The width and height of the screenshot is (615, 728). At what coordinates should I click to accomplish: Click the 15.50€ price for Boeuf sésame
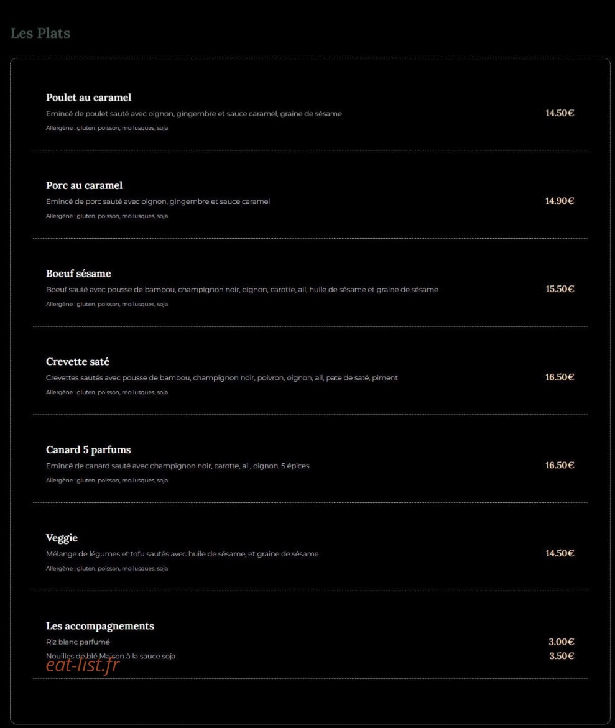point(560,289)
